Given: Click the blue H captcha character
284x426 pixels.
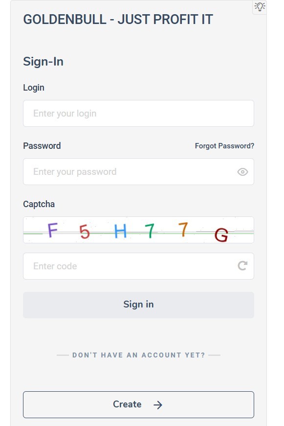Looking at the screenshot, I should coord(120,231).
